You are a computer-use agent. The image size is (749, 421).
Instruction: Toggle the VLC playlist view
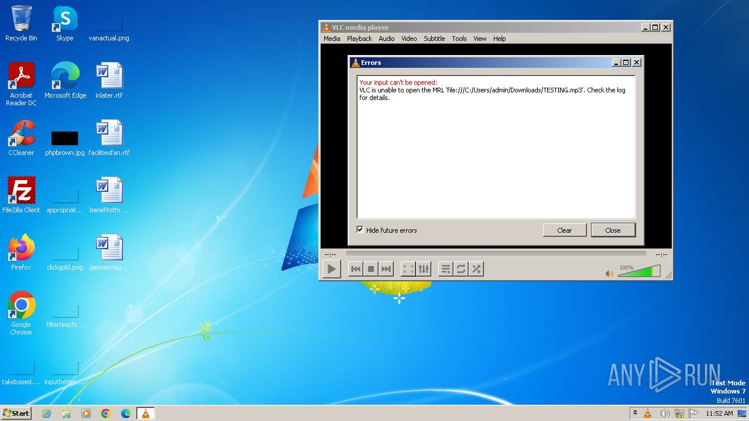[x=446, y=269]
